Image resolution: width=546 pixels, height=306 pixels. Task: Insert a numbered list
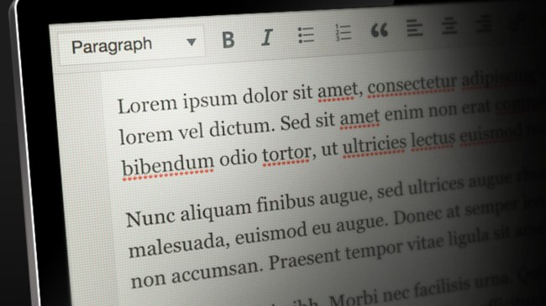click(x=343, y=33)
